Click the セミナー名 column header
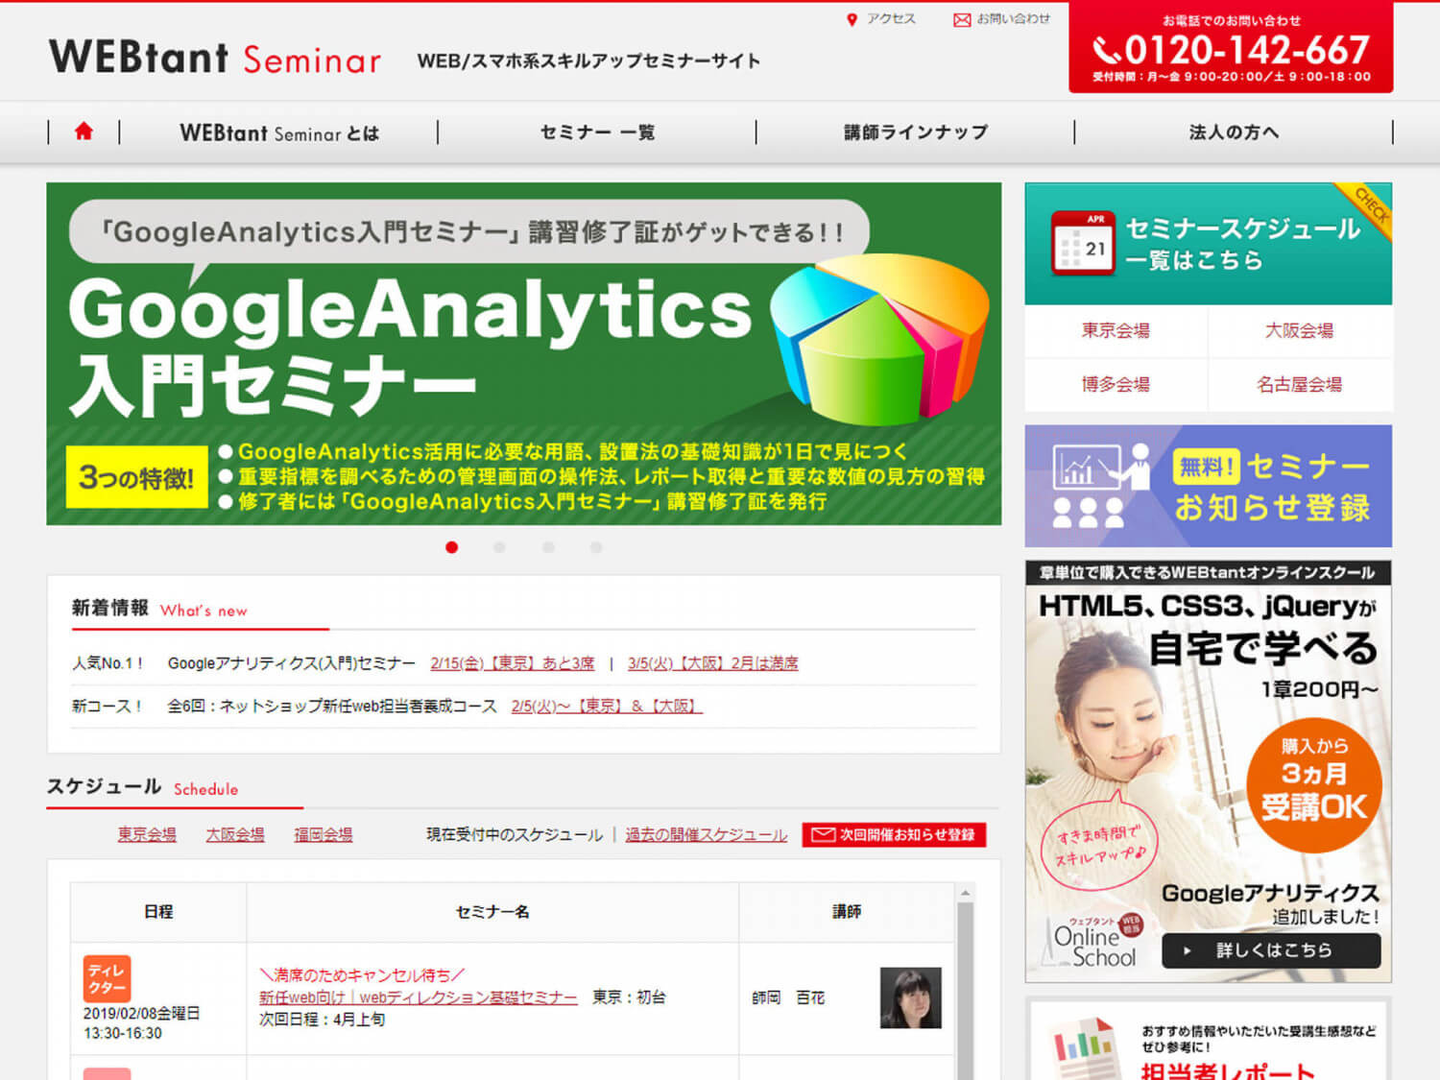1440x1080 pixels. pos(492,912)
